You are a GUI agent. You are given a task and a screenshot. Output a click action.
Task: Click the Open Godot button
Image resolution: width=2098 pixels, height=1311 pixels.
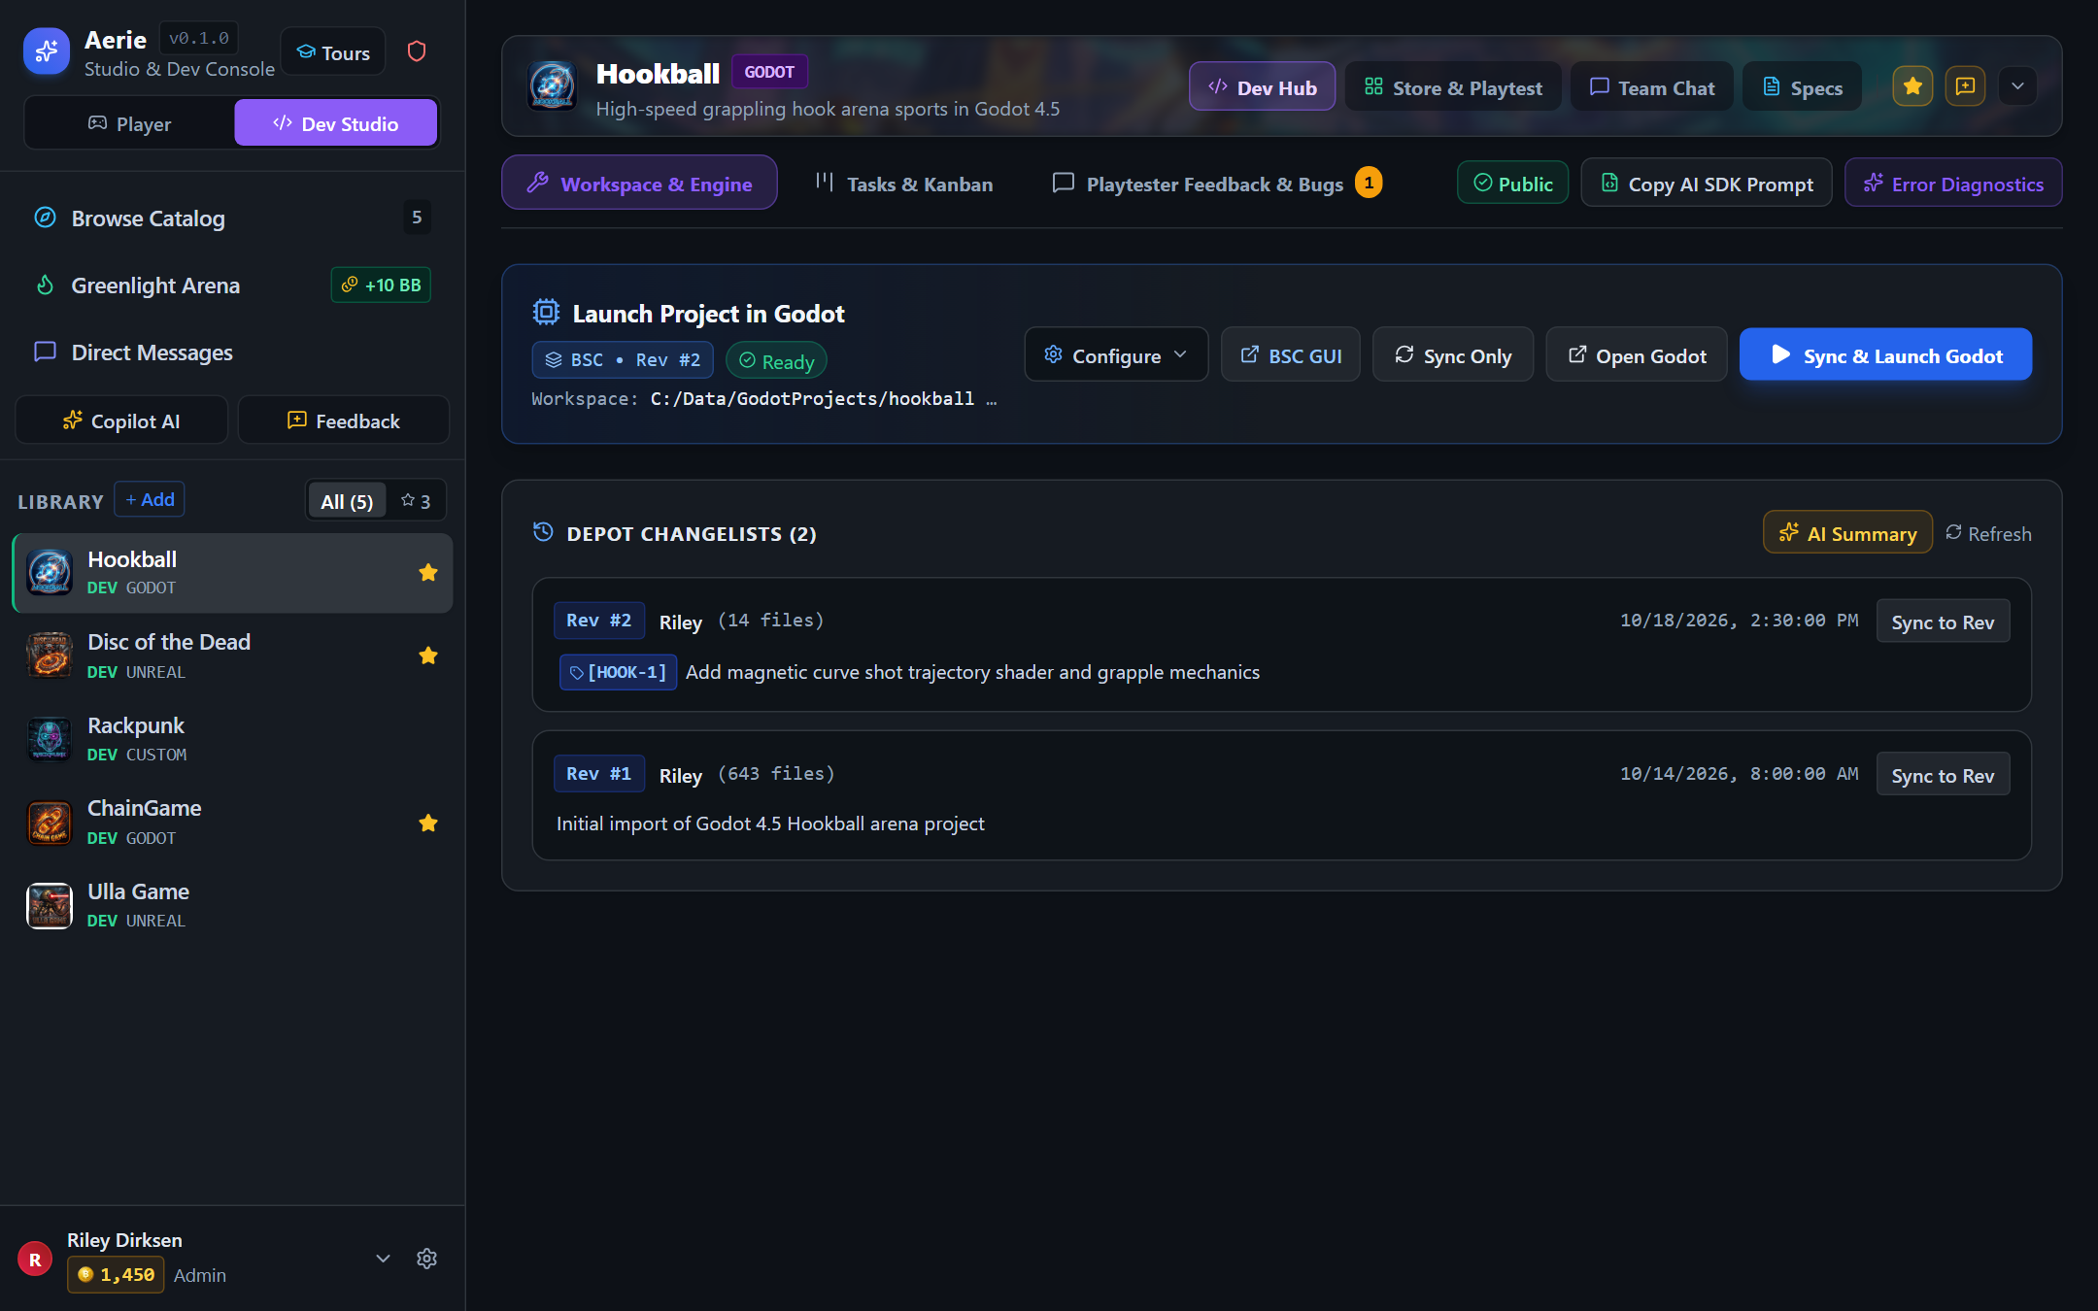pyautogui.click(x=1637, y=355)
